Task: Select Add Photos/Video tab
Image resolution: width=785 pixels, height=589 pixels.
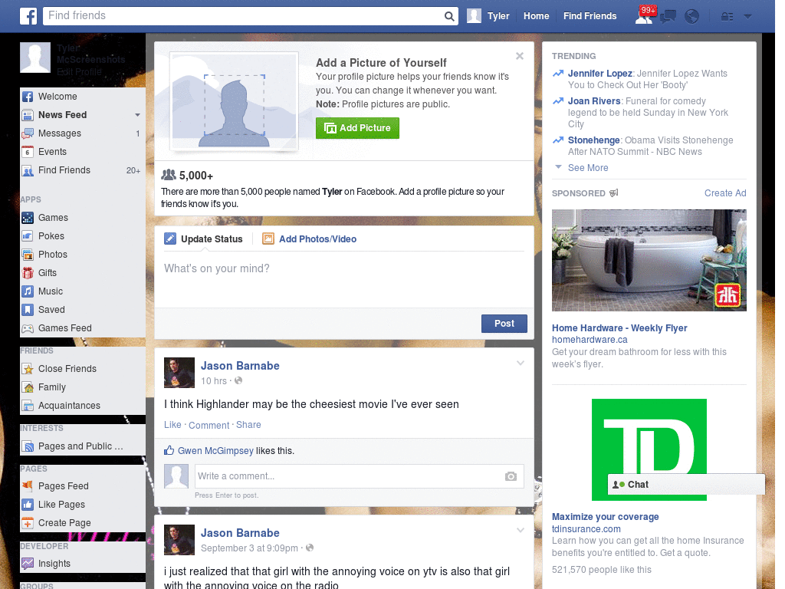Action: (x=310, y=239)
